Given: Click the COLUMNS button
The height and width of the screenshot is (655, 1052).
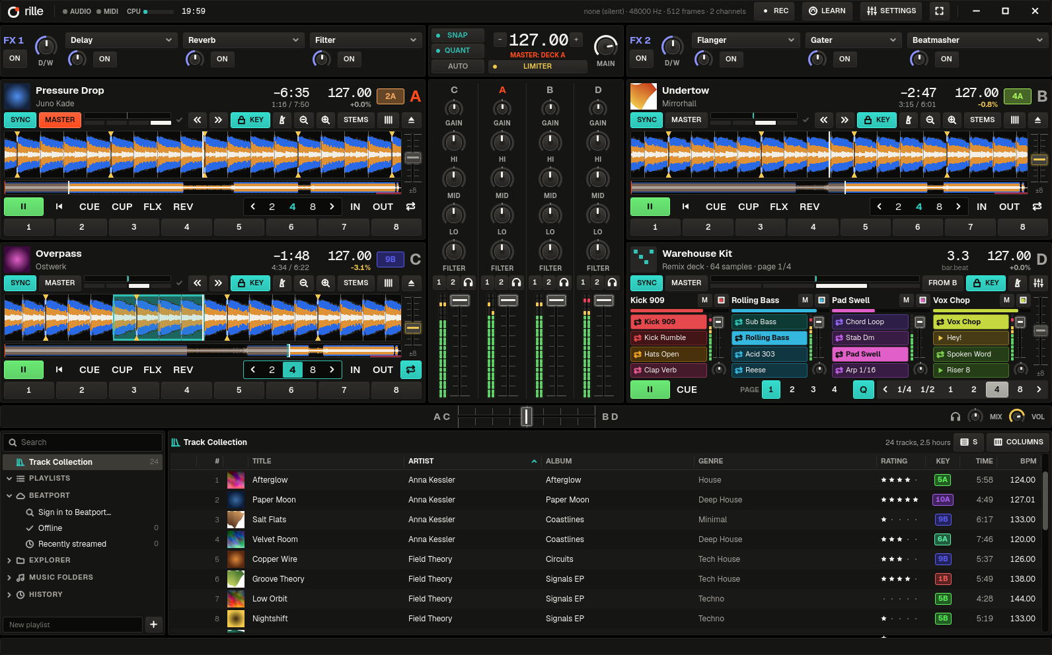Looking at the screenshot, I should [x=1018, y=442].
